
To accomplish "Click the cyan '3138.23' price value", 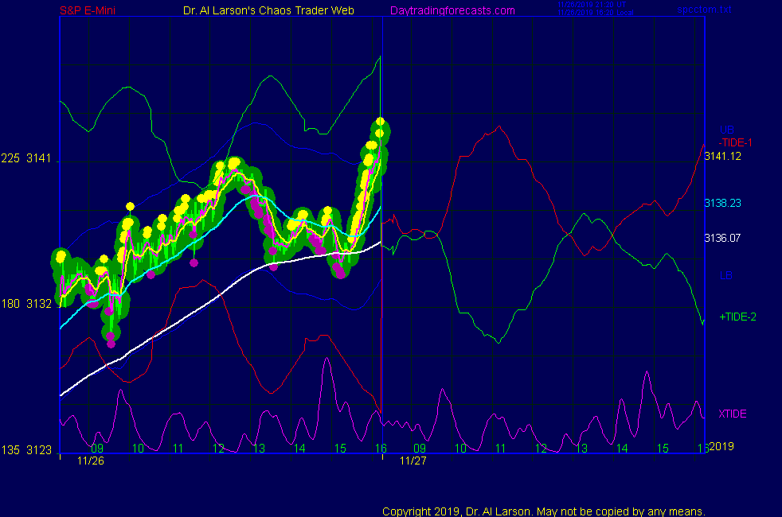I will (x=722, y=203).
